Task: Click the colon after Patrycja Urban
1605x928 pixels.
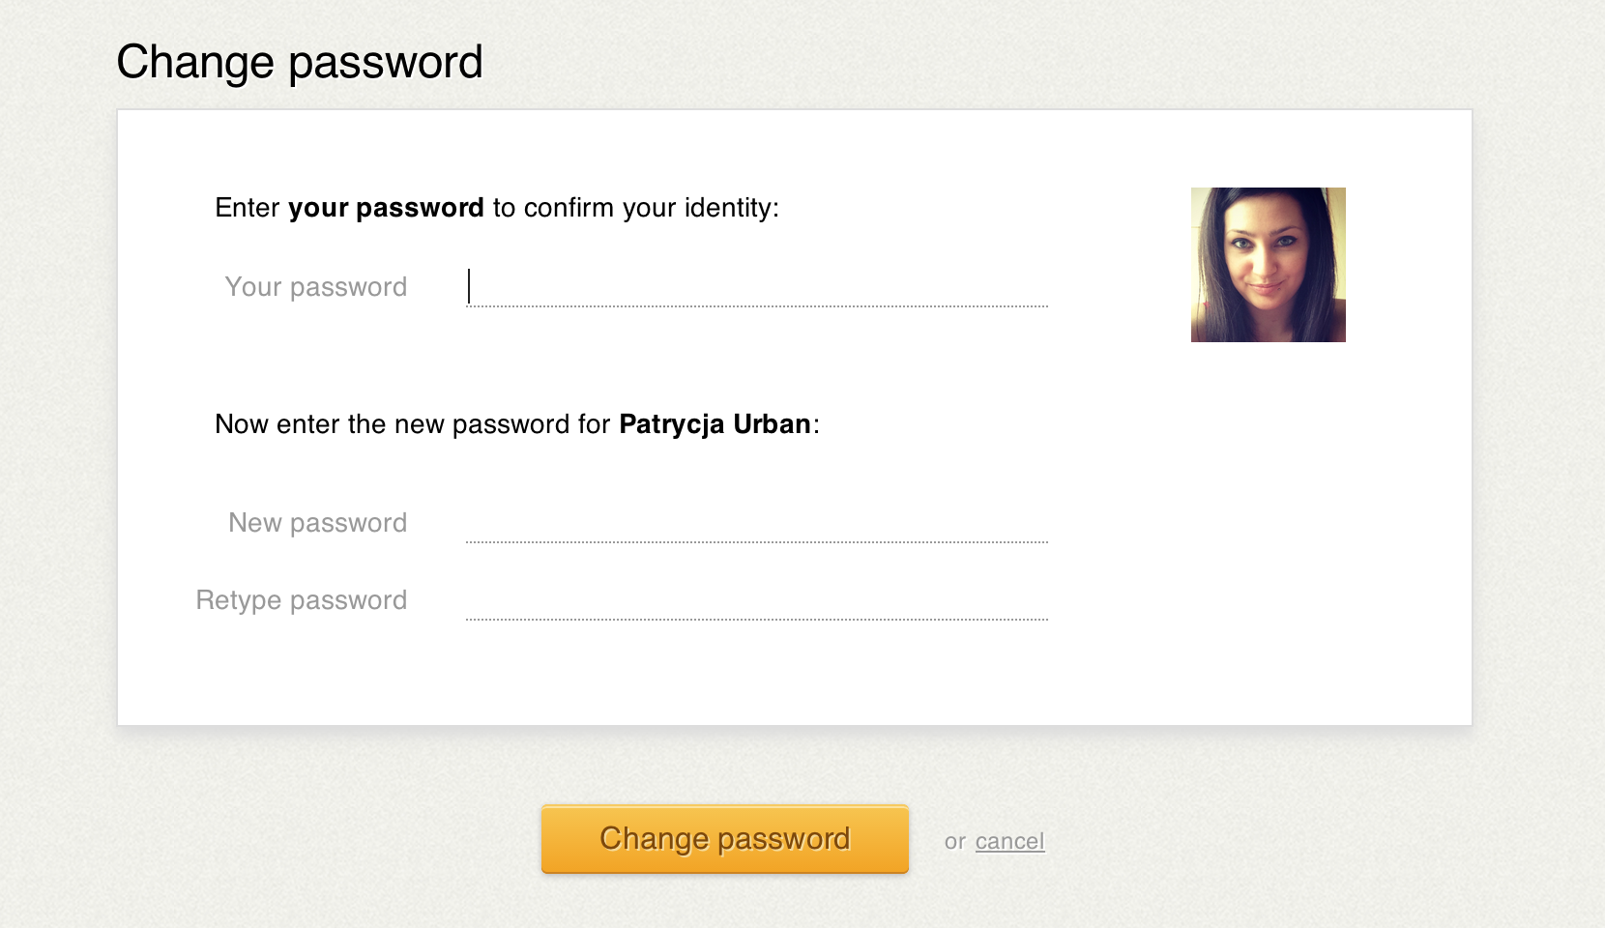Action: point(816,426)
